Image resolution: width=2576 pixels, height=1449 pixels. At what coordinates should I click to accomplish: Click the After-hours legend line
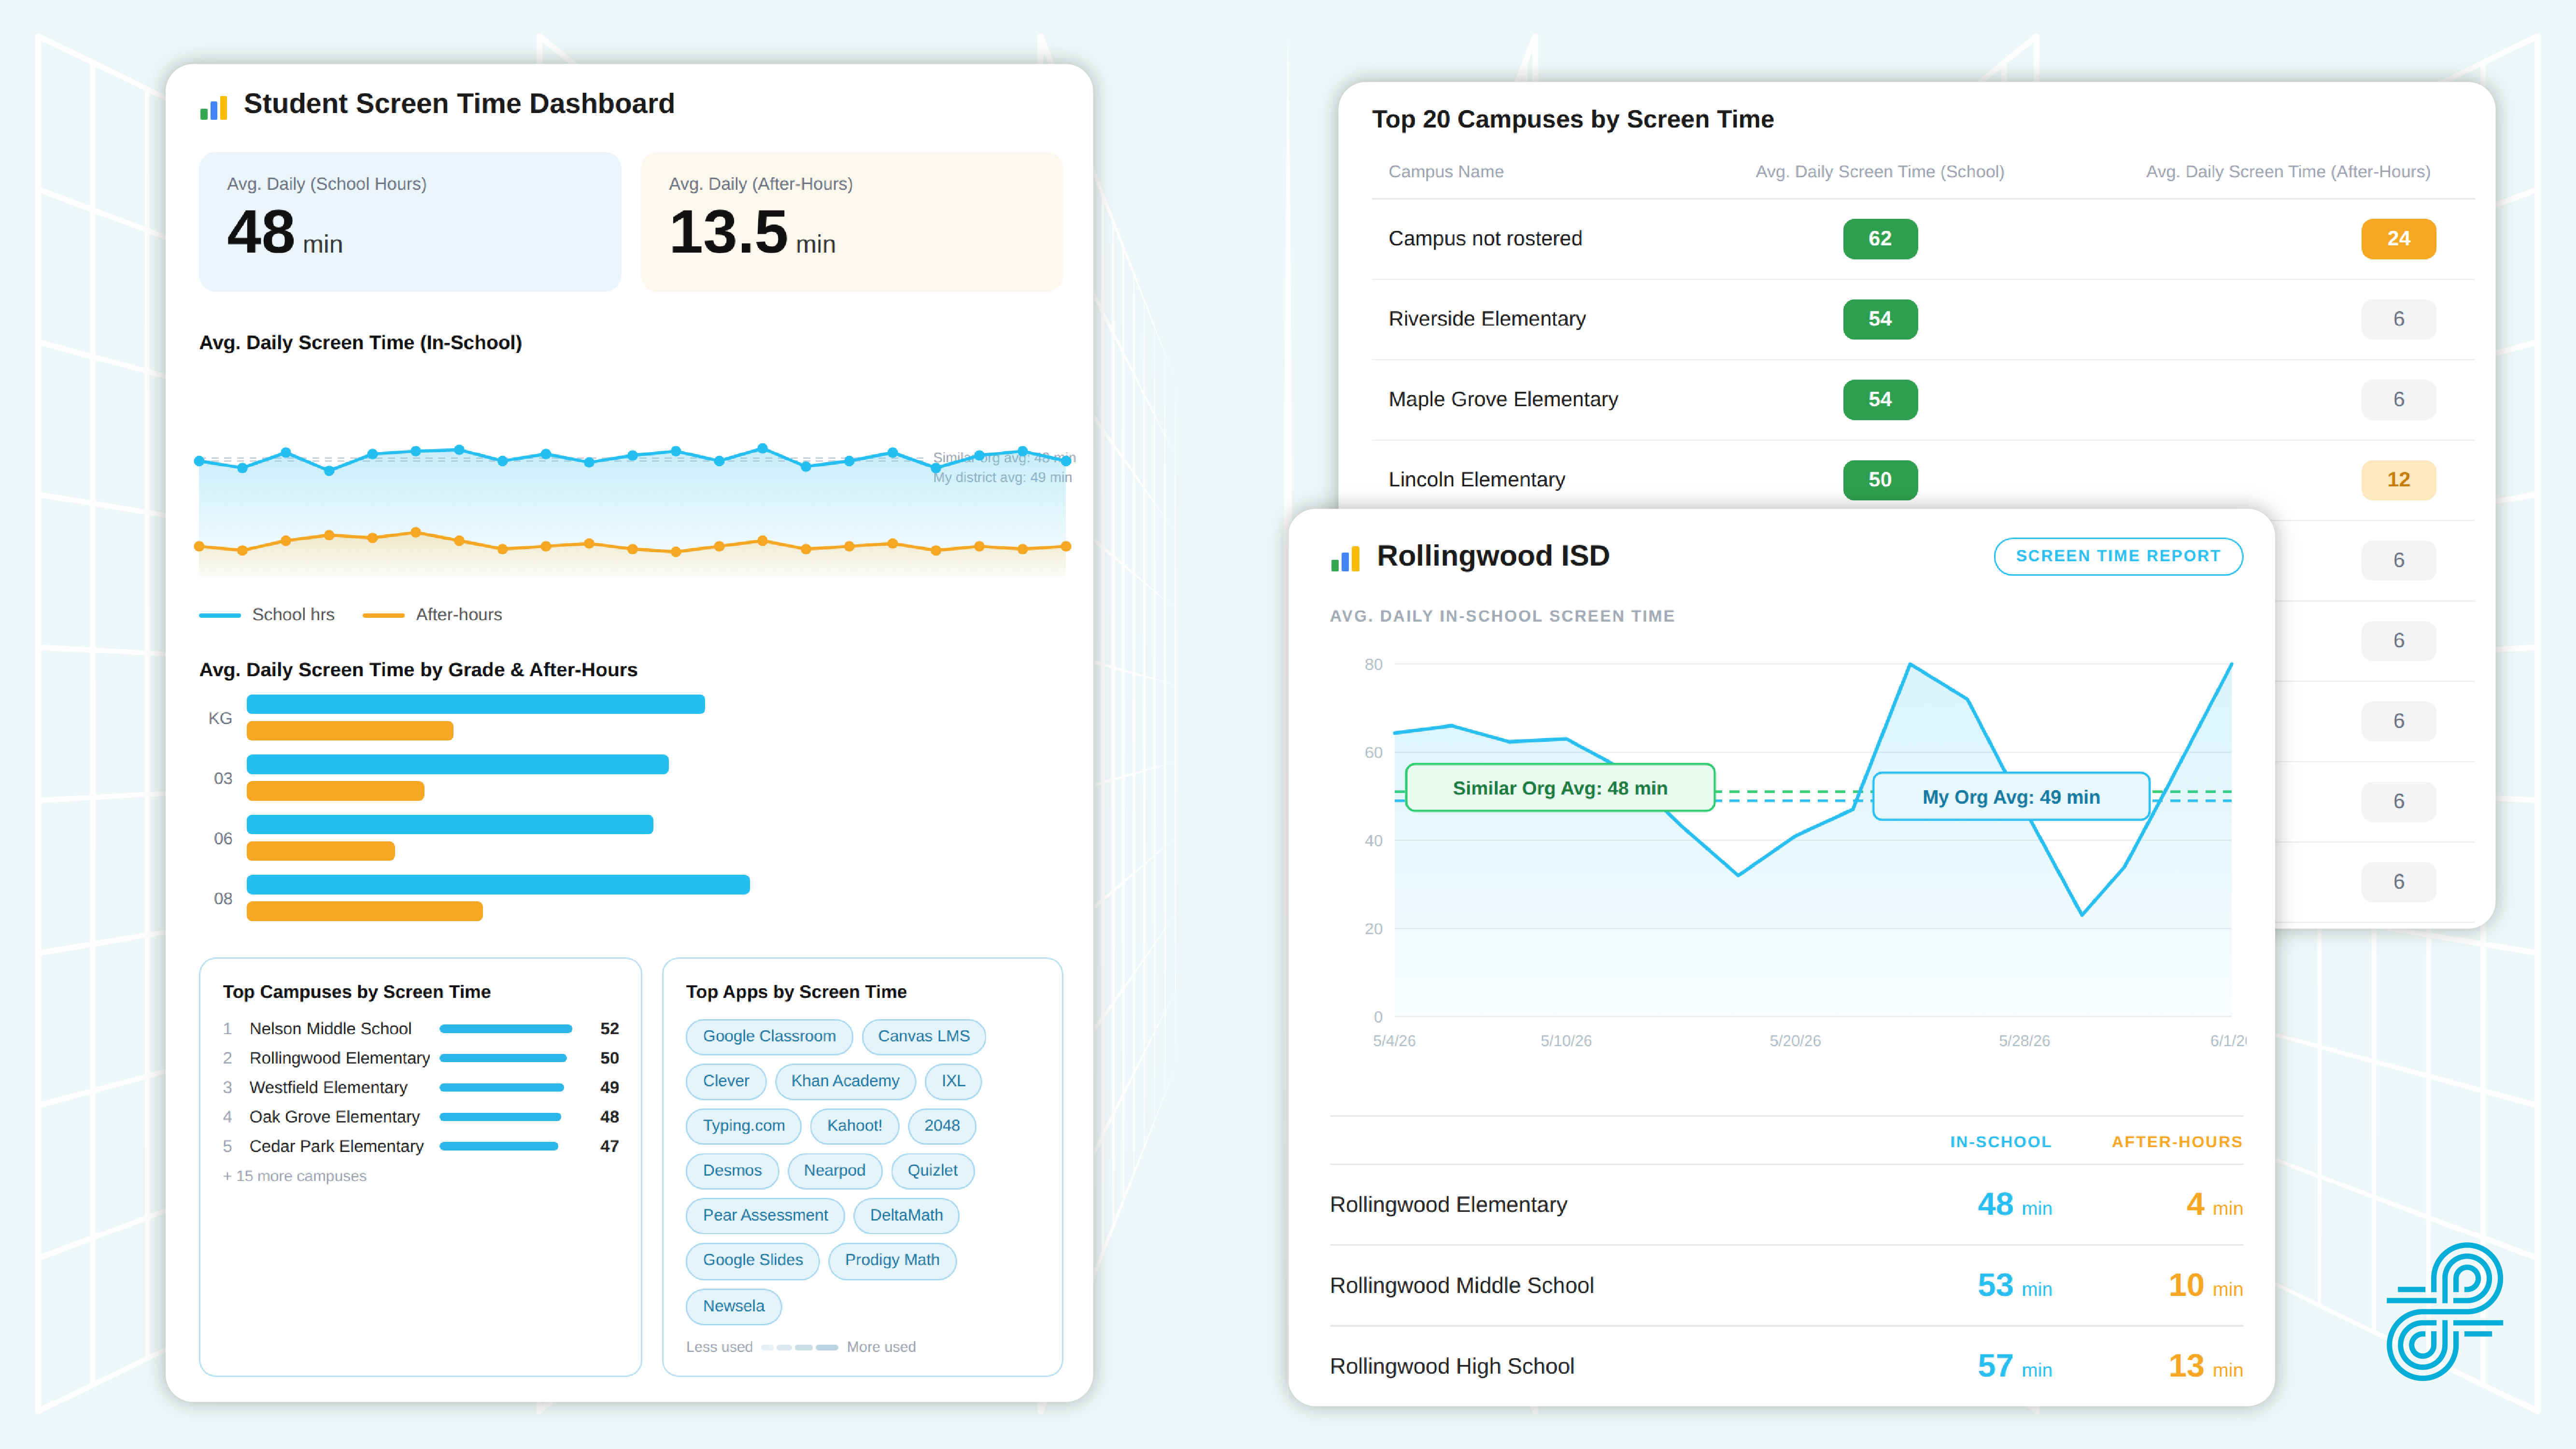pos(383,615)
